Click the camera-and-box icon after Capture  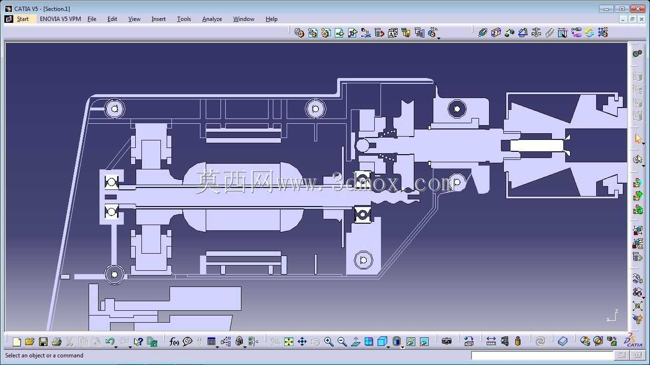(x=469, y=342)
